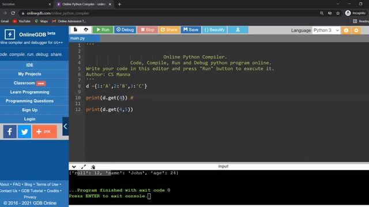Open the Privacy footer link
The image size is (369, 207).
(30, 197)
